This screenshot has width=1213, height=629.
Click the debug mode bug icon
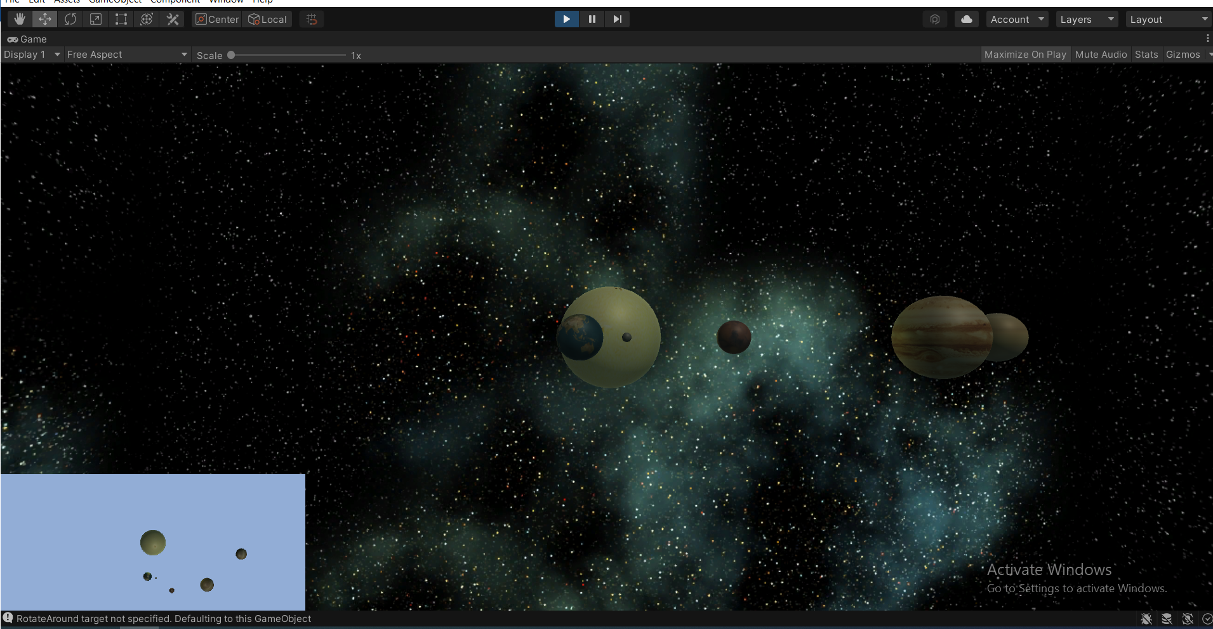[1146, 619]
